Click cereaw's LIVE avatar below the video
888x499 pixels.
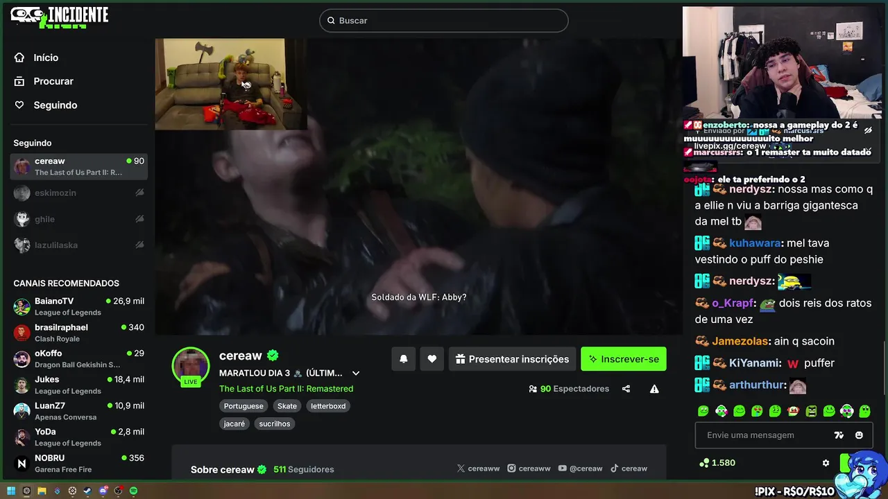coord(191,366)
